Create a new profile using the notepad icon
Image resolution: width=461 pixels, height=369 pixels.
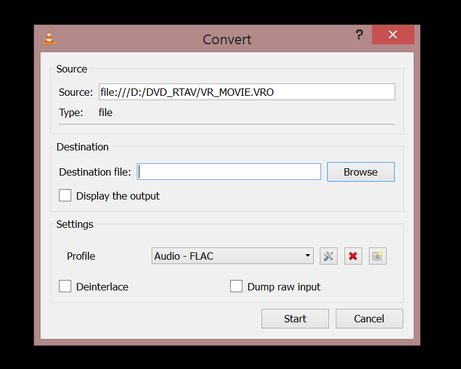tap(378, 256)
